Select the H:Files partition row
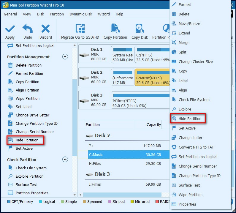Image resolution: width=236 pixels, height=213 pixels. click(125, 163)
